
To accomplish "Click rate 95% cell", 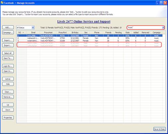I will 127,38.
